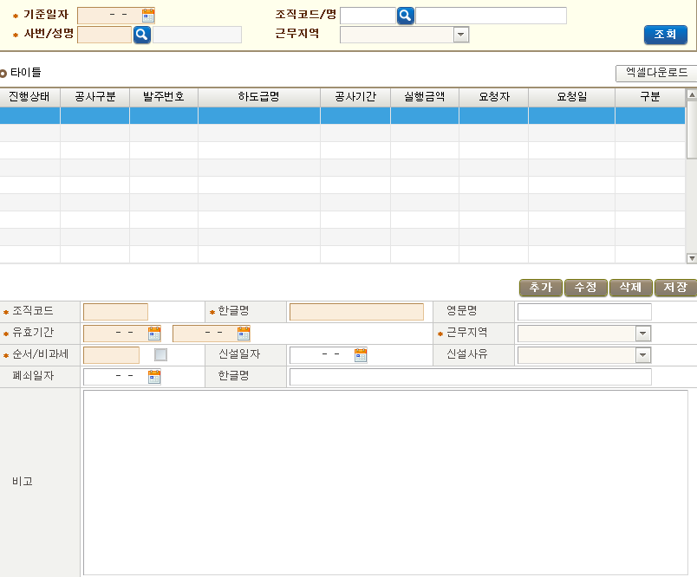This screenshot has width=697, height=577.
Task: Click the 구분 column header
Action: coord(650,97)
